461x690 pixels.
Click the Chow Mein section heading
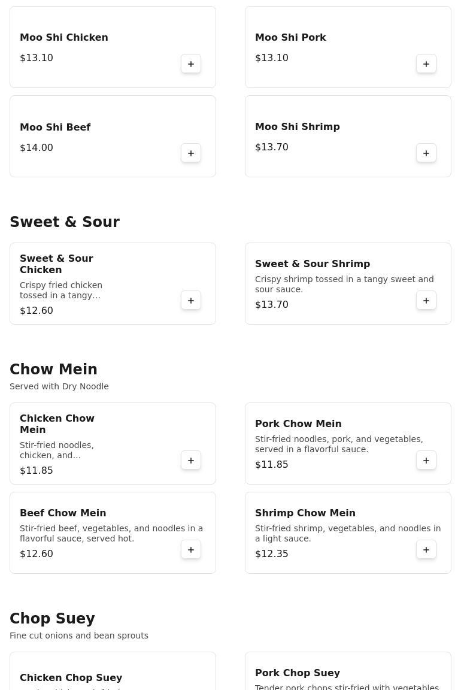pos(53,370)
